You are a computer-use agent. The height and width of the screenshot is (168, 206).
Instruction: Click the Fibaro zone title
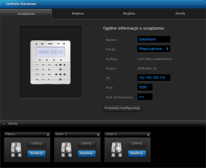click(x=10, y=134)
